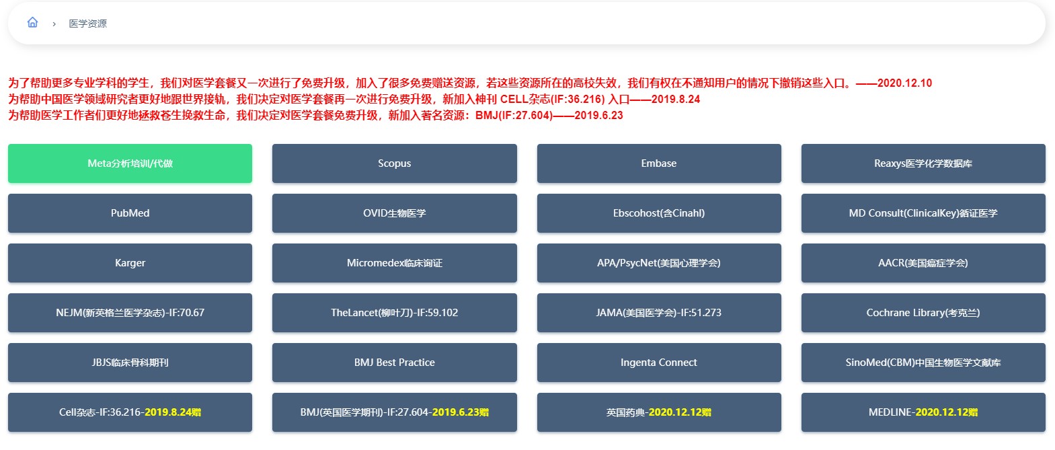
Task: Open Ebscohost(含Cinahl) resource
Action: (659, 213)
